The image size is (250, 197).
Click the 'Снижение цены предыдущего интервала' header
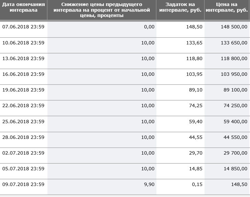coord(102,10)
